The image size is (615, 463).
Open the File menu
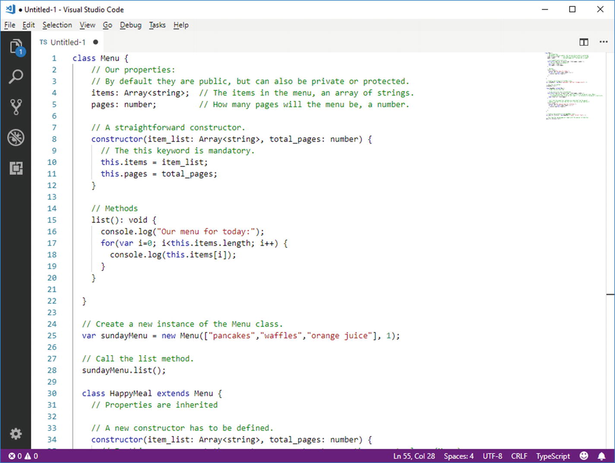coord(9,25)
